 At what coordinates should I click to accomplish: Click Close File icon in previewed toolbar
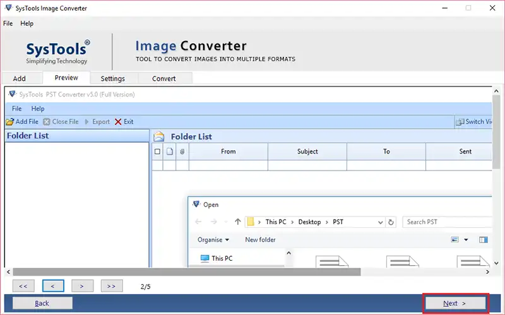(47, 122)
